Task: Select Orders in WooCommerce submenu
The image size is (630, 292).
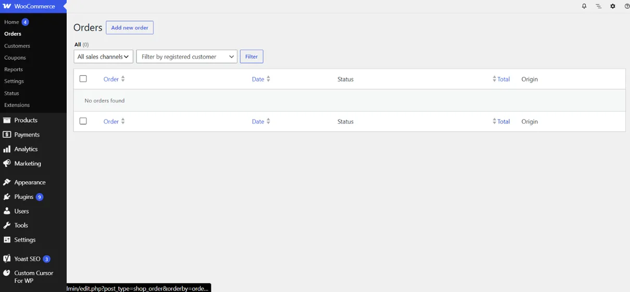Action: pos(12,34)
